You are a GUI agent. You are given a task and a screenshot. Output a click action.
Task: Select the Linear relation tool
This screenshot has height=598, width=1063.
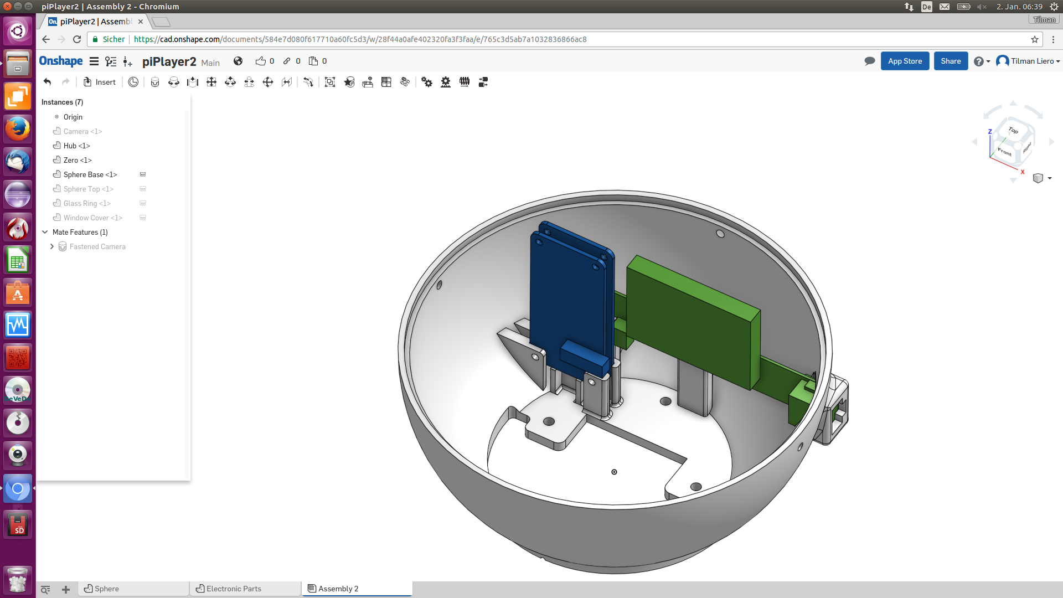pos(483,82)
